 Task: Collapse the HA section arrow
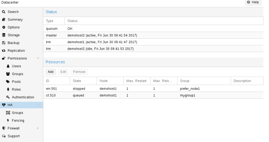(x=38, y=105)
